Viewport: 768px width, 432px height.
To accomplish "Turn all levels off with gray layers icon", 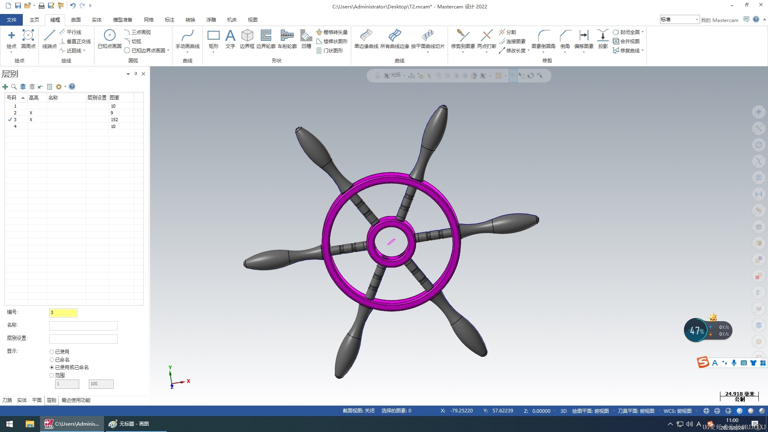I will coord(32,87).
